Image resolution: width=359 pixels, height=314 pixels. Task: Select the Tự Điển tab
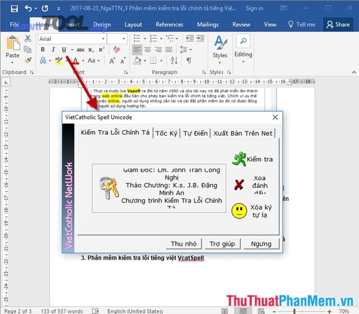click(x=195, y=133)
